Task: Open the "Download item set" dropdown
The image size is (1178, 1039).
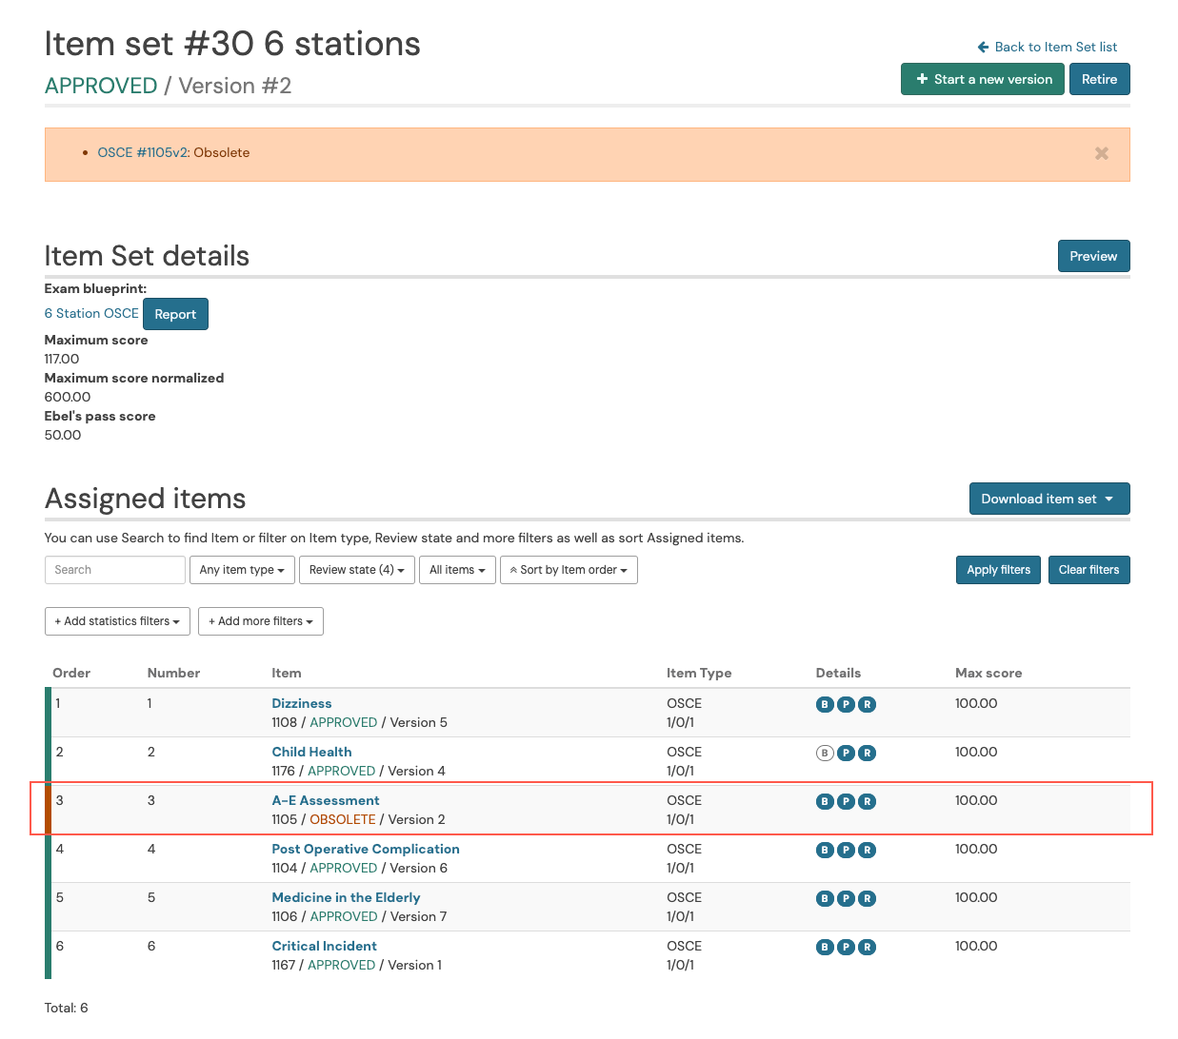Action: tap(1049, 499)
